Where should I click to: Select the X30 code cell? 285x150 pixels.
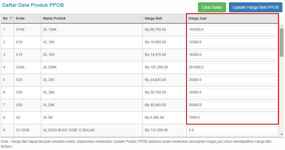[27, 92]
